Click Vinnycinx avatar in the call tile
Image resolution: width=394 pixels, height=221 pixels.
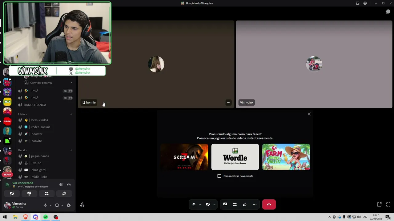coord(314,64)
